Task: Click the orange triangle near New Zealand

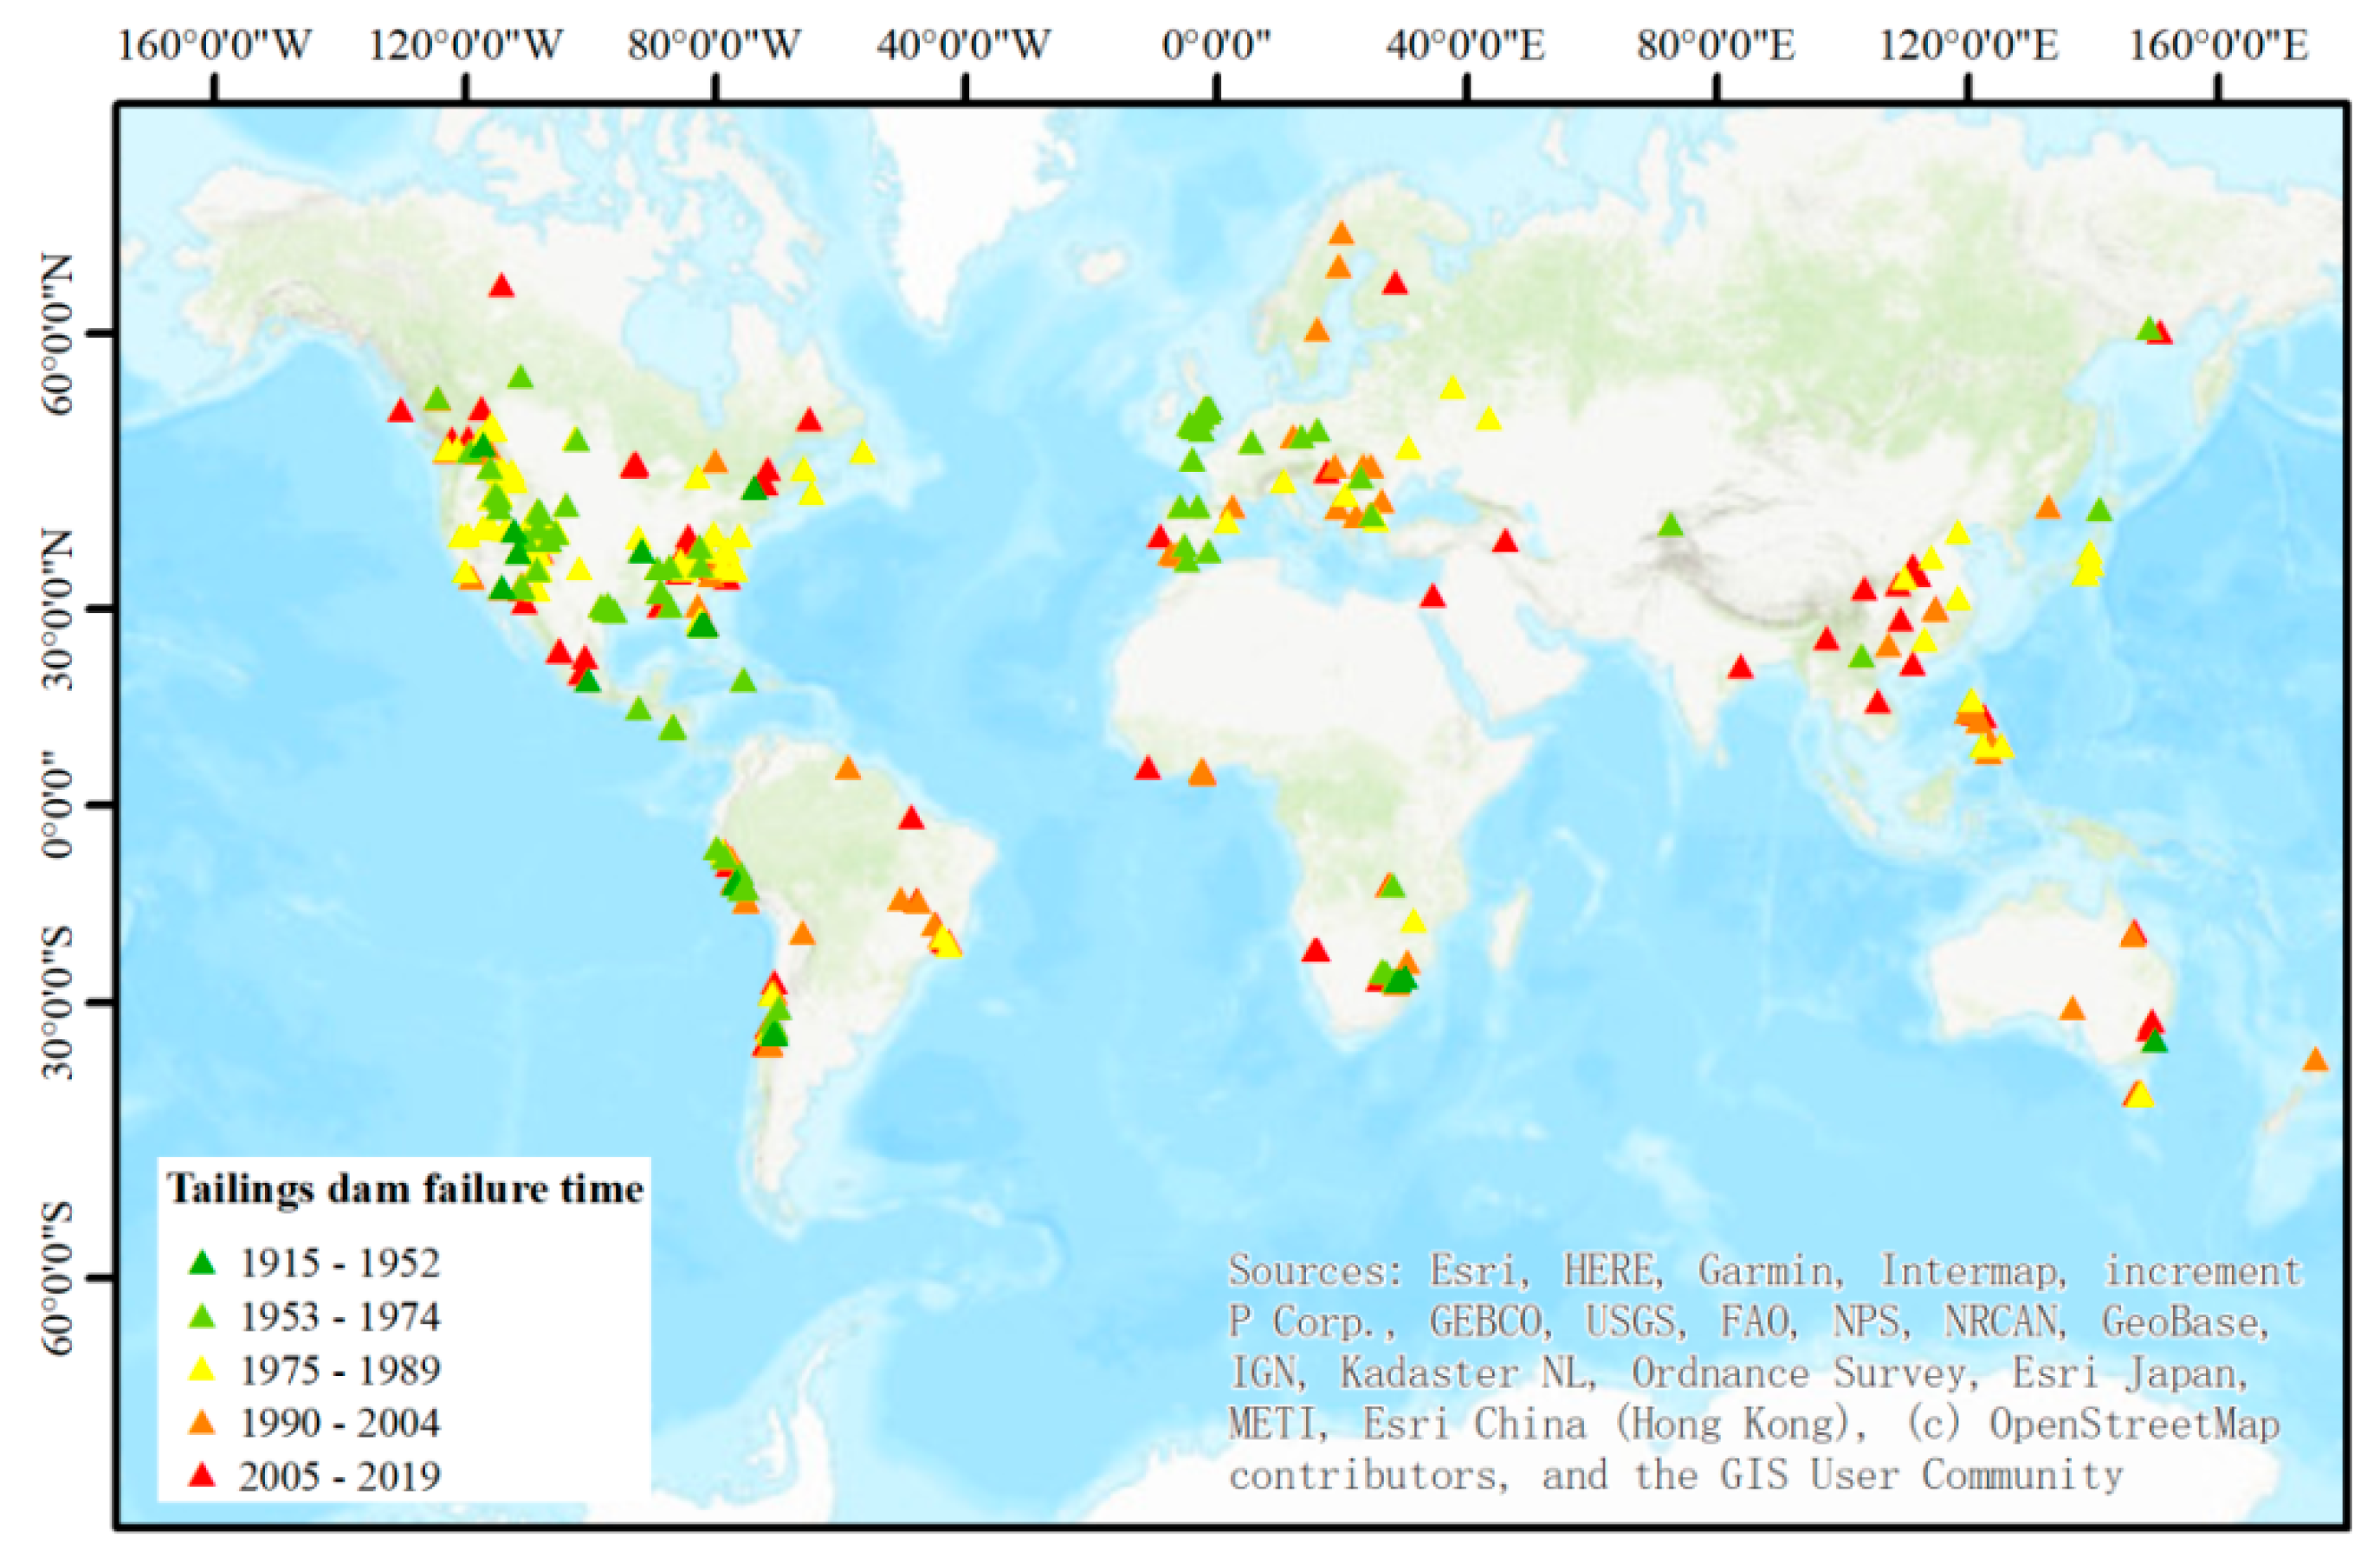Action: click(x=2315, y=1061)
